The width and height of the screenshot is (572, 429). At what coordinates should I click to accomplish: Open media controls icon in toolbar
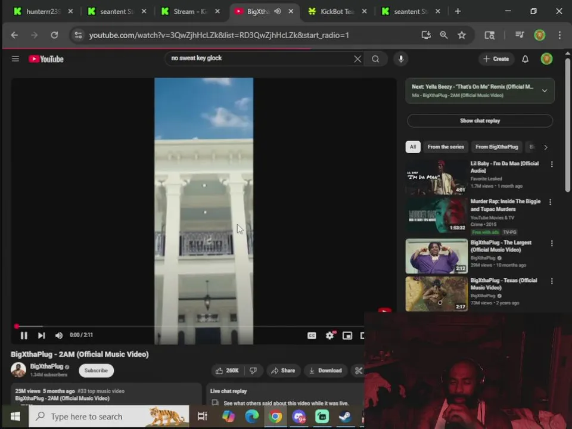[x=520, y=35]
